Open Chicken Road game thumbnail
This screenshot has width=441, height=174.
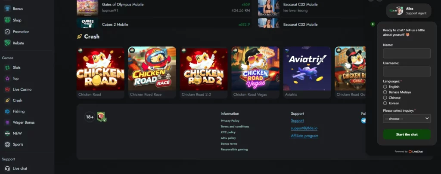[x=100, y=69]
